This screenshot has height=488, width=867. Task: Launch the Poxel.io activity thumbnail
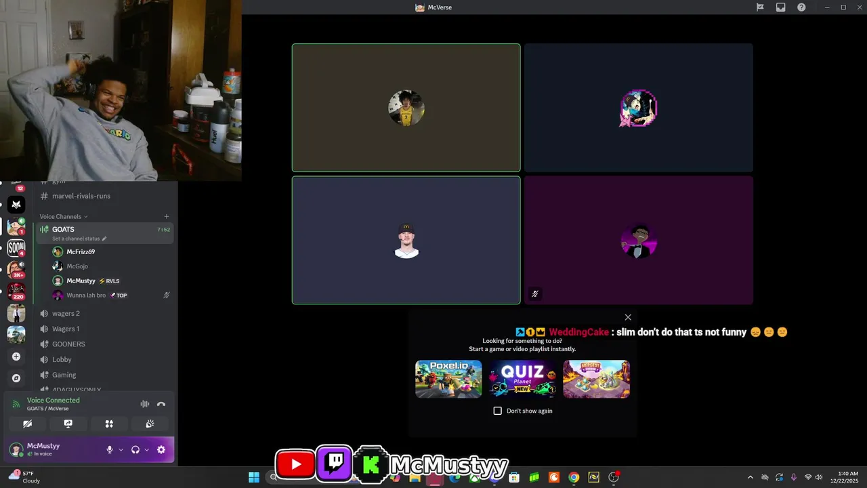[448, 379]
